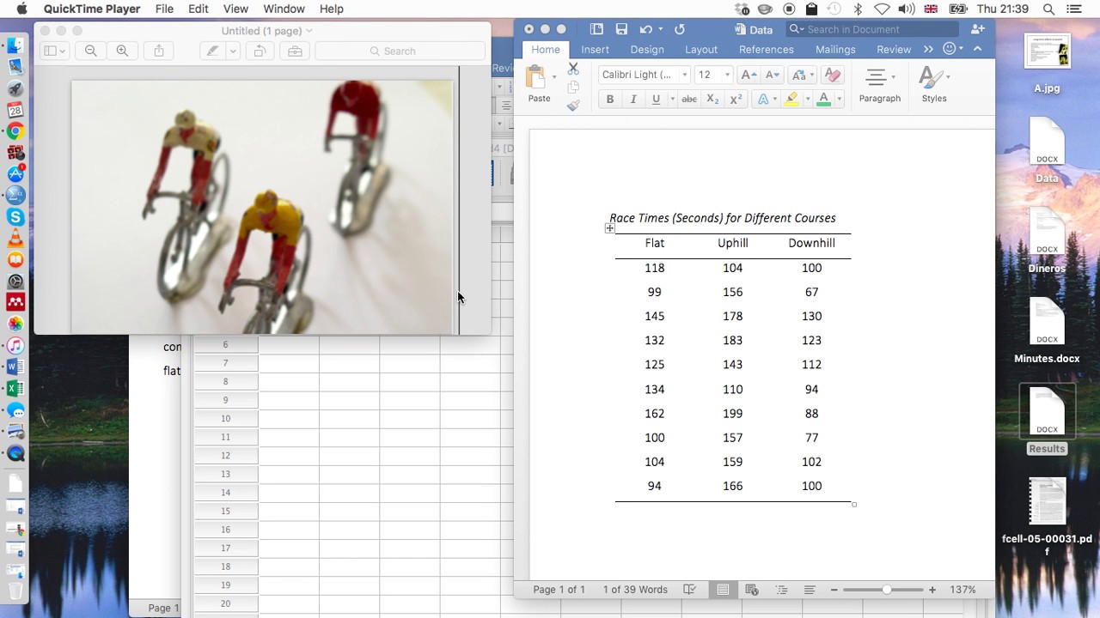This screenshot has width=1100, height=618.
Task: Switch to the Layout tab
Action: click(701, 49)
